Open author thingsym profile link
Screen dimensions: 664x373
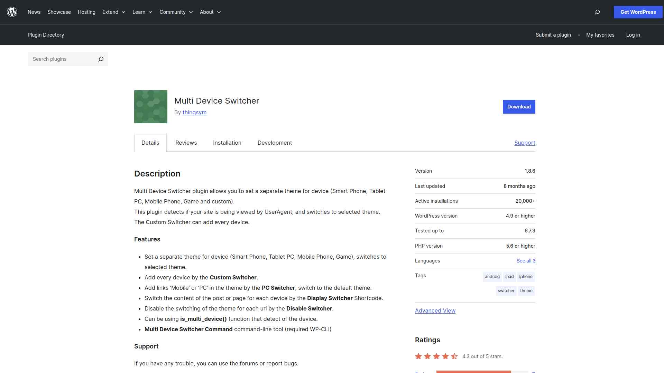[x=194, y=112]
